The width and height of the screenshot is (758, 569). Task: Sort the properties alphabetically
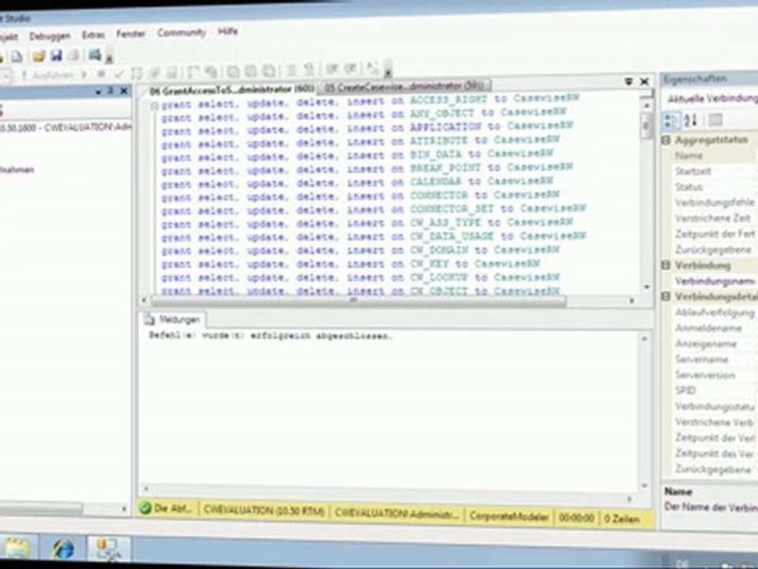692,120
